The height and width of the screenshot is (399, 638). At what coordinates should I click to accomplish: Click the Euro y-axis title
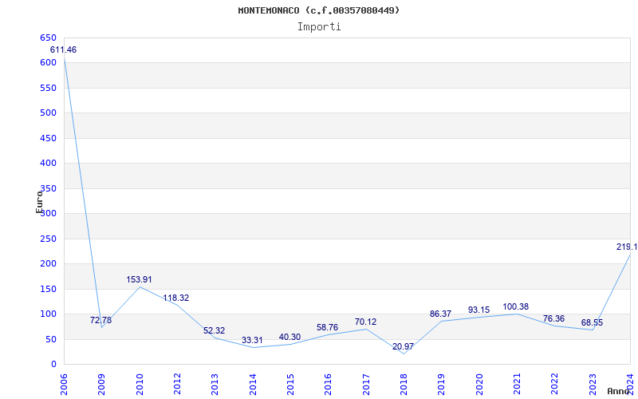pos(39,202)
